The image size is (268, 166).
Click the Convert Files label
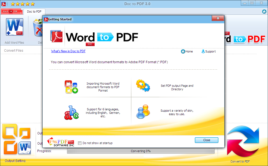coord(14,51)
